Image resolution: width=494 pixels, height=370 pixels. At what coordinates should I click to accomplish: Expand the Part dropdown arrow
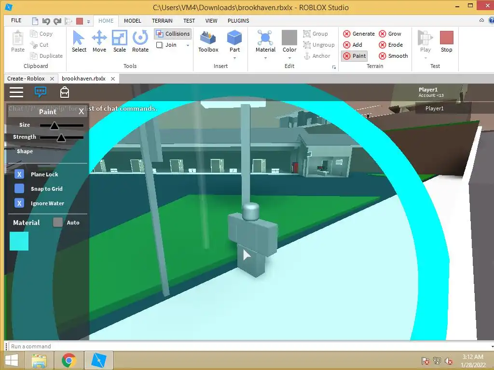(234, 58)
